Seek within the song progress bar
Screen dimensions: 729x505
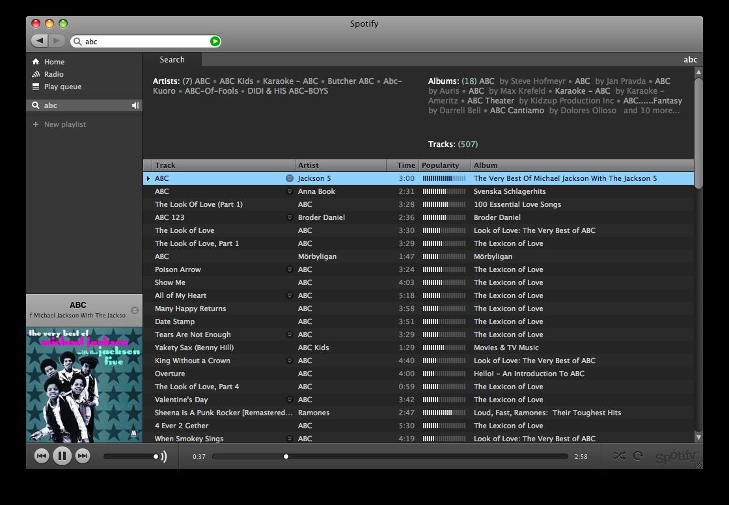(390, 457)
